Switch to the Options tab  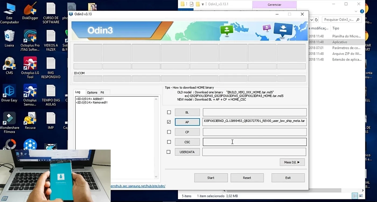pyautogui.click(x=92, y=92)
